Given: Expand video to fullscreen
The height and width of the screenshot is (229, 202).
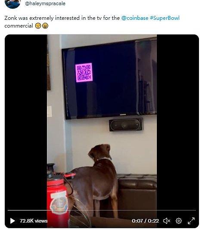Looking at the screenshot, I should (191, 221).
